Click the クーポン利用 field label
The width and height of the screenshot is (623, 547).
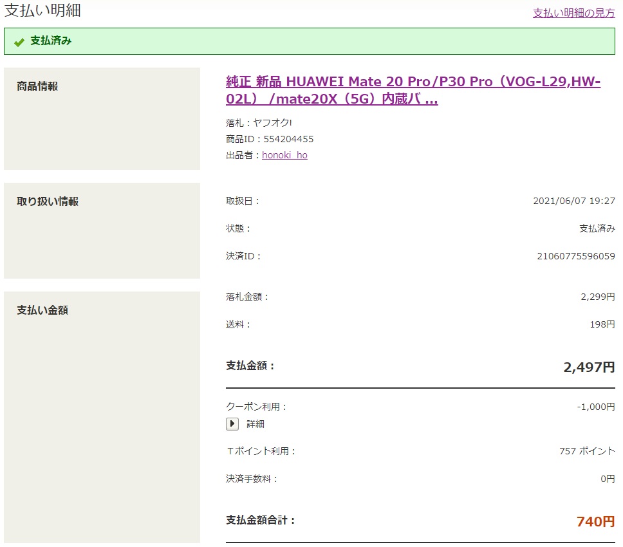pos(256,407)
